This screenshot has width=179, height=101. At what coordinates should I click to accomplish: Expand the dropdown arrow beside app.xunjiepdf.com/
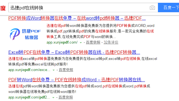point(81,43)
